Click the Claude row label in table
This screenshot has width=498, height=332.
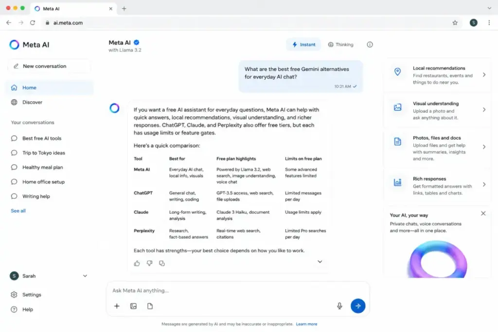tap(141, 212)
